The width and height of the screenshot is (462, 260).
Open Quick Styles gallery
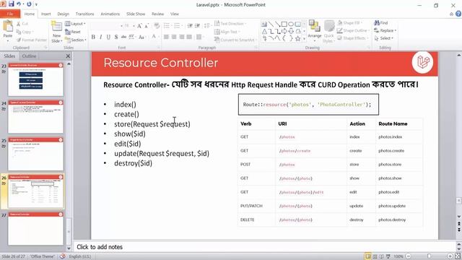point(328,31)
